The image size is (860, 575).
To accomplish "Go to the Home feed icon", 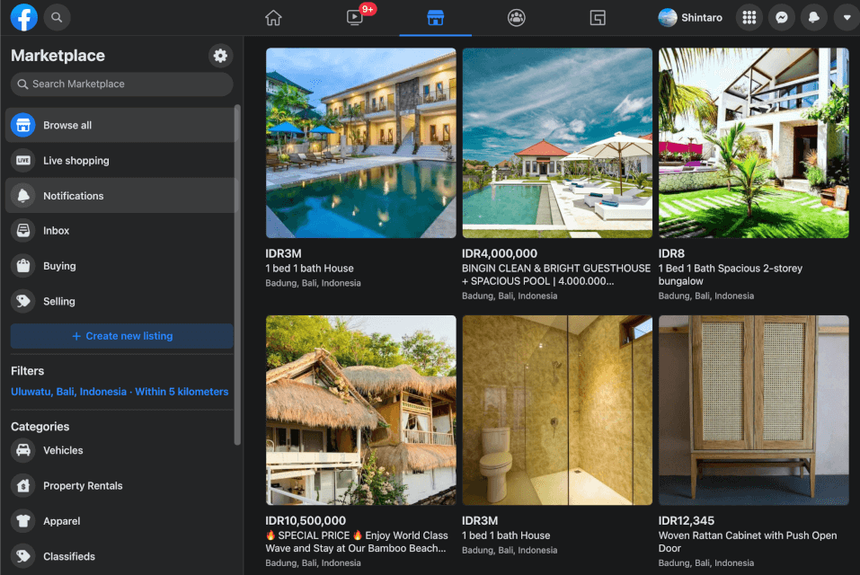I will tap(273, 18).
